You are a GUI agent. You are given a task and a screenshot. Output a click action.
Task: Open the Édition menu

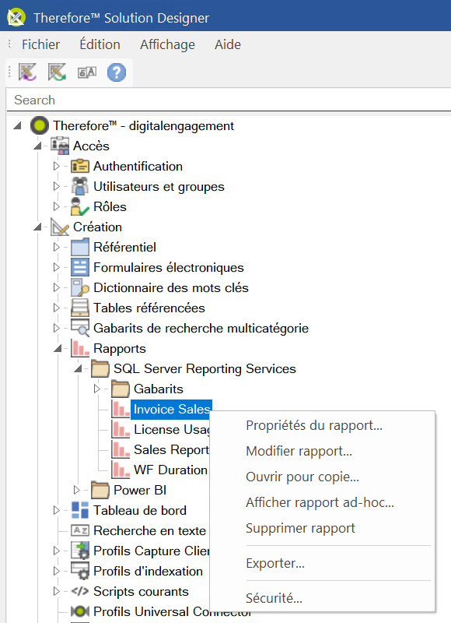[x=100, y=44]
